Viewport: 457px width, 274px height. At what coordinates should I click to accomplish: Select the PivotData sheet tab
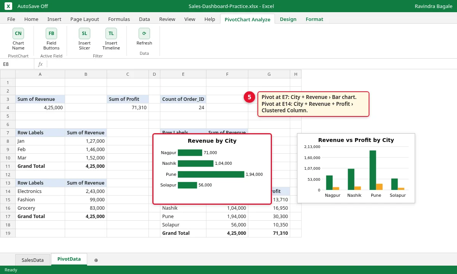[69, 259]
